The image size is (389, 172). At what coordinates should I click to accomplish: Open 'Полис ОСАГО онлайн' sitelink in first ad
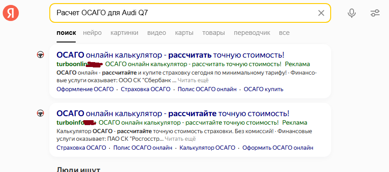[207, 89]
